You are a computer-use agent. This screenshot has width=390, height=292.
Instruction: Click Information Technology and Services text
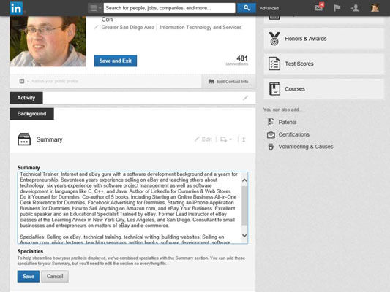(x=200, y=27)
